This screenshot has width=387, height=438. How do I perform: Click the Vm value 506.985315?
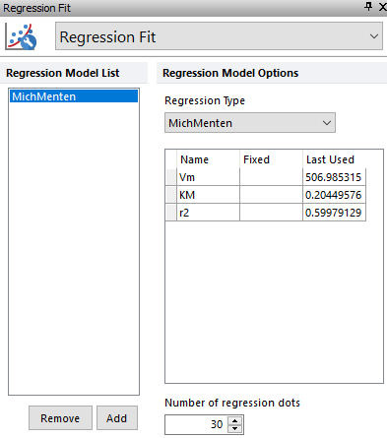click(x=334, y=177)
